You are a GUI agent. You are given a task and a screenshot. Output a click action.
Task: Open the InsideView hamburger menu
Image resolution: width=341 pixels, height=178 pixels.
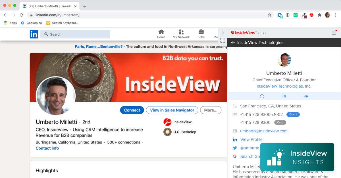334,33
